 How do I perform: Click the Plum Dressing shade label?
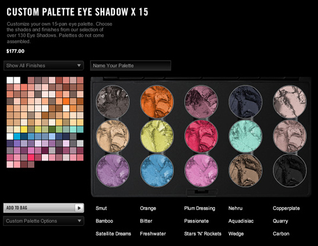(x=200, y=208)
